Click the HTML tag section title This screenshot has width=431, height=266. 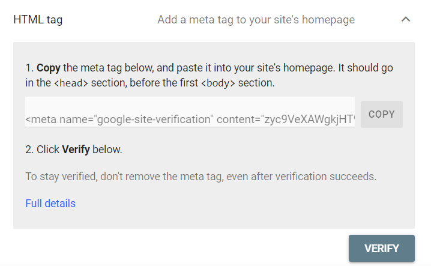[x=38, y=20]
